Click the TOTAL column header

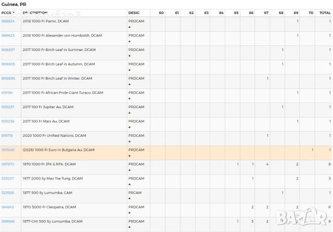tap(325, 12)
